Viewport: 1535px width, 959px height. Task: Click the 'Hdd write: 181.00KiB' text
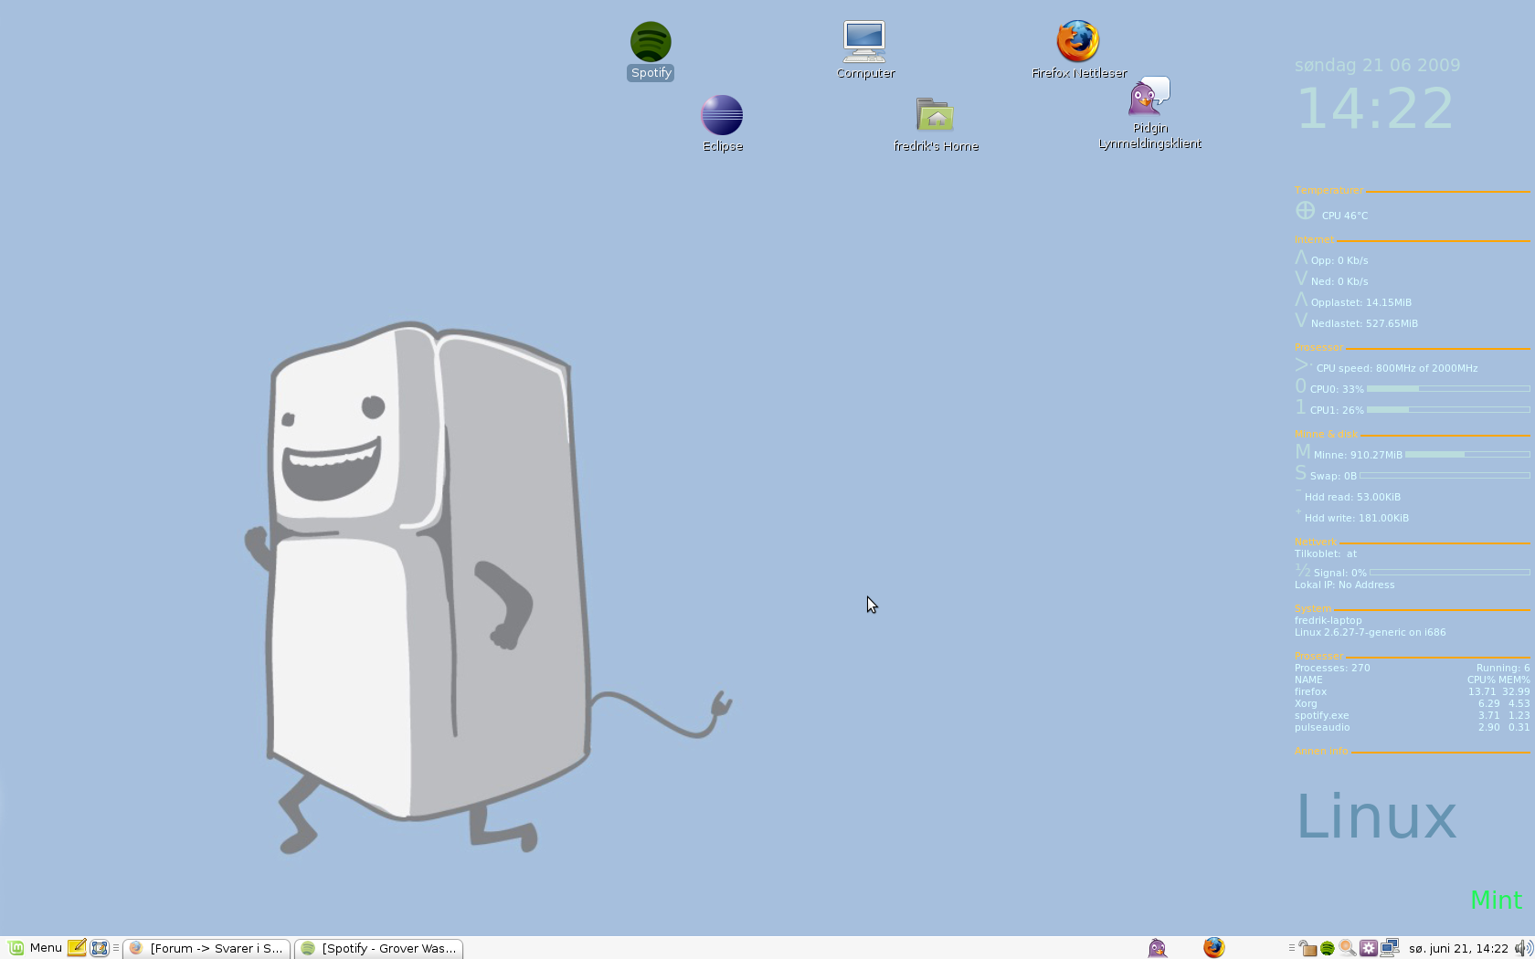click(x=1356, y=518)
